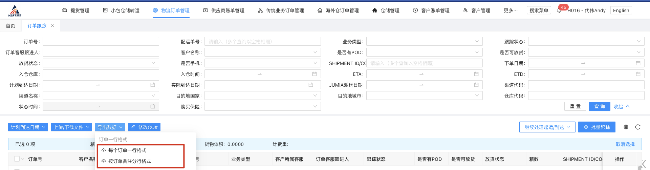Click the 查询 search button
Viewport: 650px width, 170px height.
(599, 106)
